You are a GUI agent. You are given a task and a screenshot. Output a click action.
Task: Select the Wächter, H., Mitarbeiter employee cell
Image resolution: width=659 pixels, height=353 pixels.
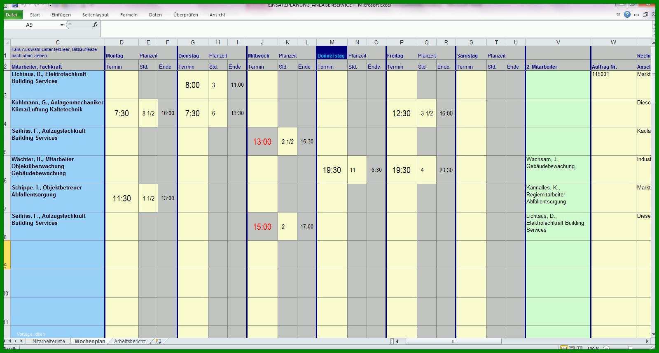point(58,170)
